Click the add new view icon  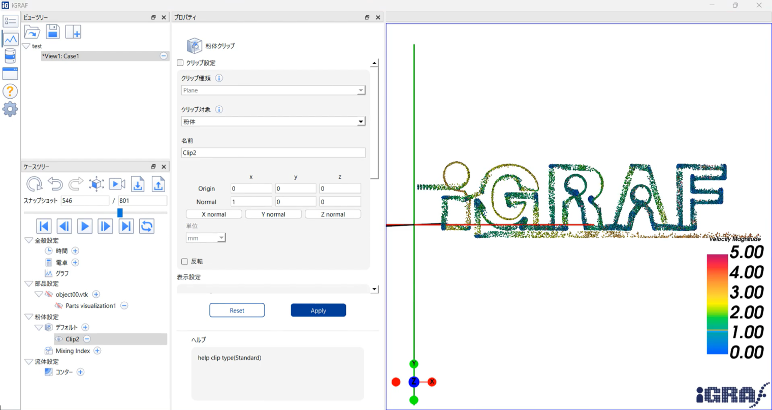pyautogui.click(x=73, y=32)
